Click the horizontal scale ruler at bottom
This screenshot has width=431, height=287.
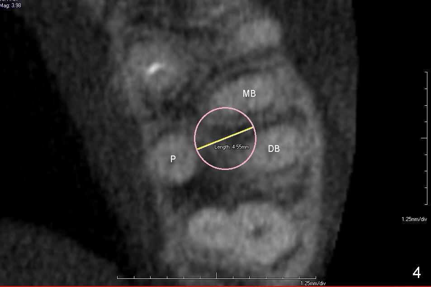click(x=217, y=276)
